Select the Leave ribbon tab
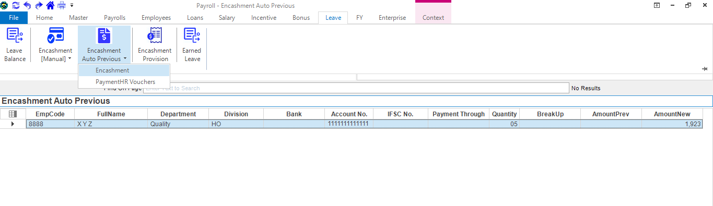 pos(333,18)
